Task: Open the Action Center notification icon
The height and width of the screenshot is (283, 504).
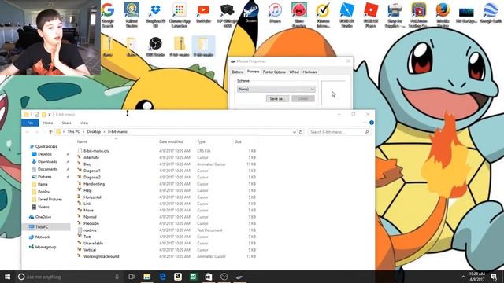Action: coord(494,277)
